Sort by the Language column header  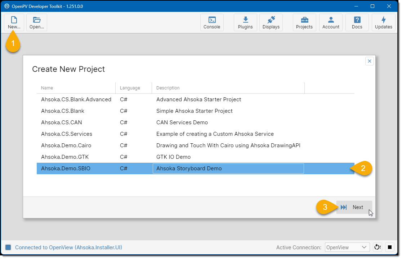click(134, 88)
